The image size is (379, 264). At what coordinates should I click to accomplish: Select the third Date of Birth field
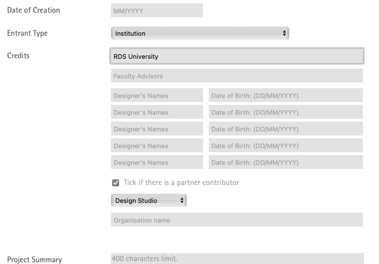point(285,129)
